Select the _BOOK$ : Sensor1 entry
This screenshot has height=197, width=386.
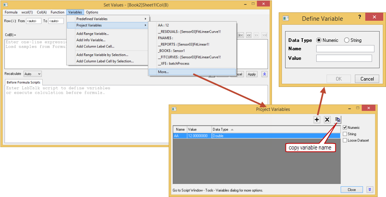coord(192,51)
